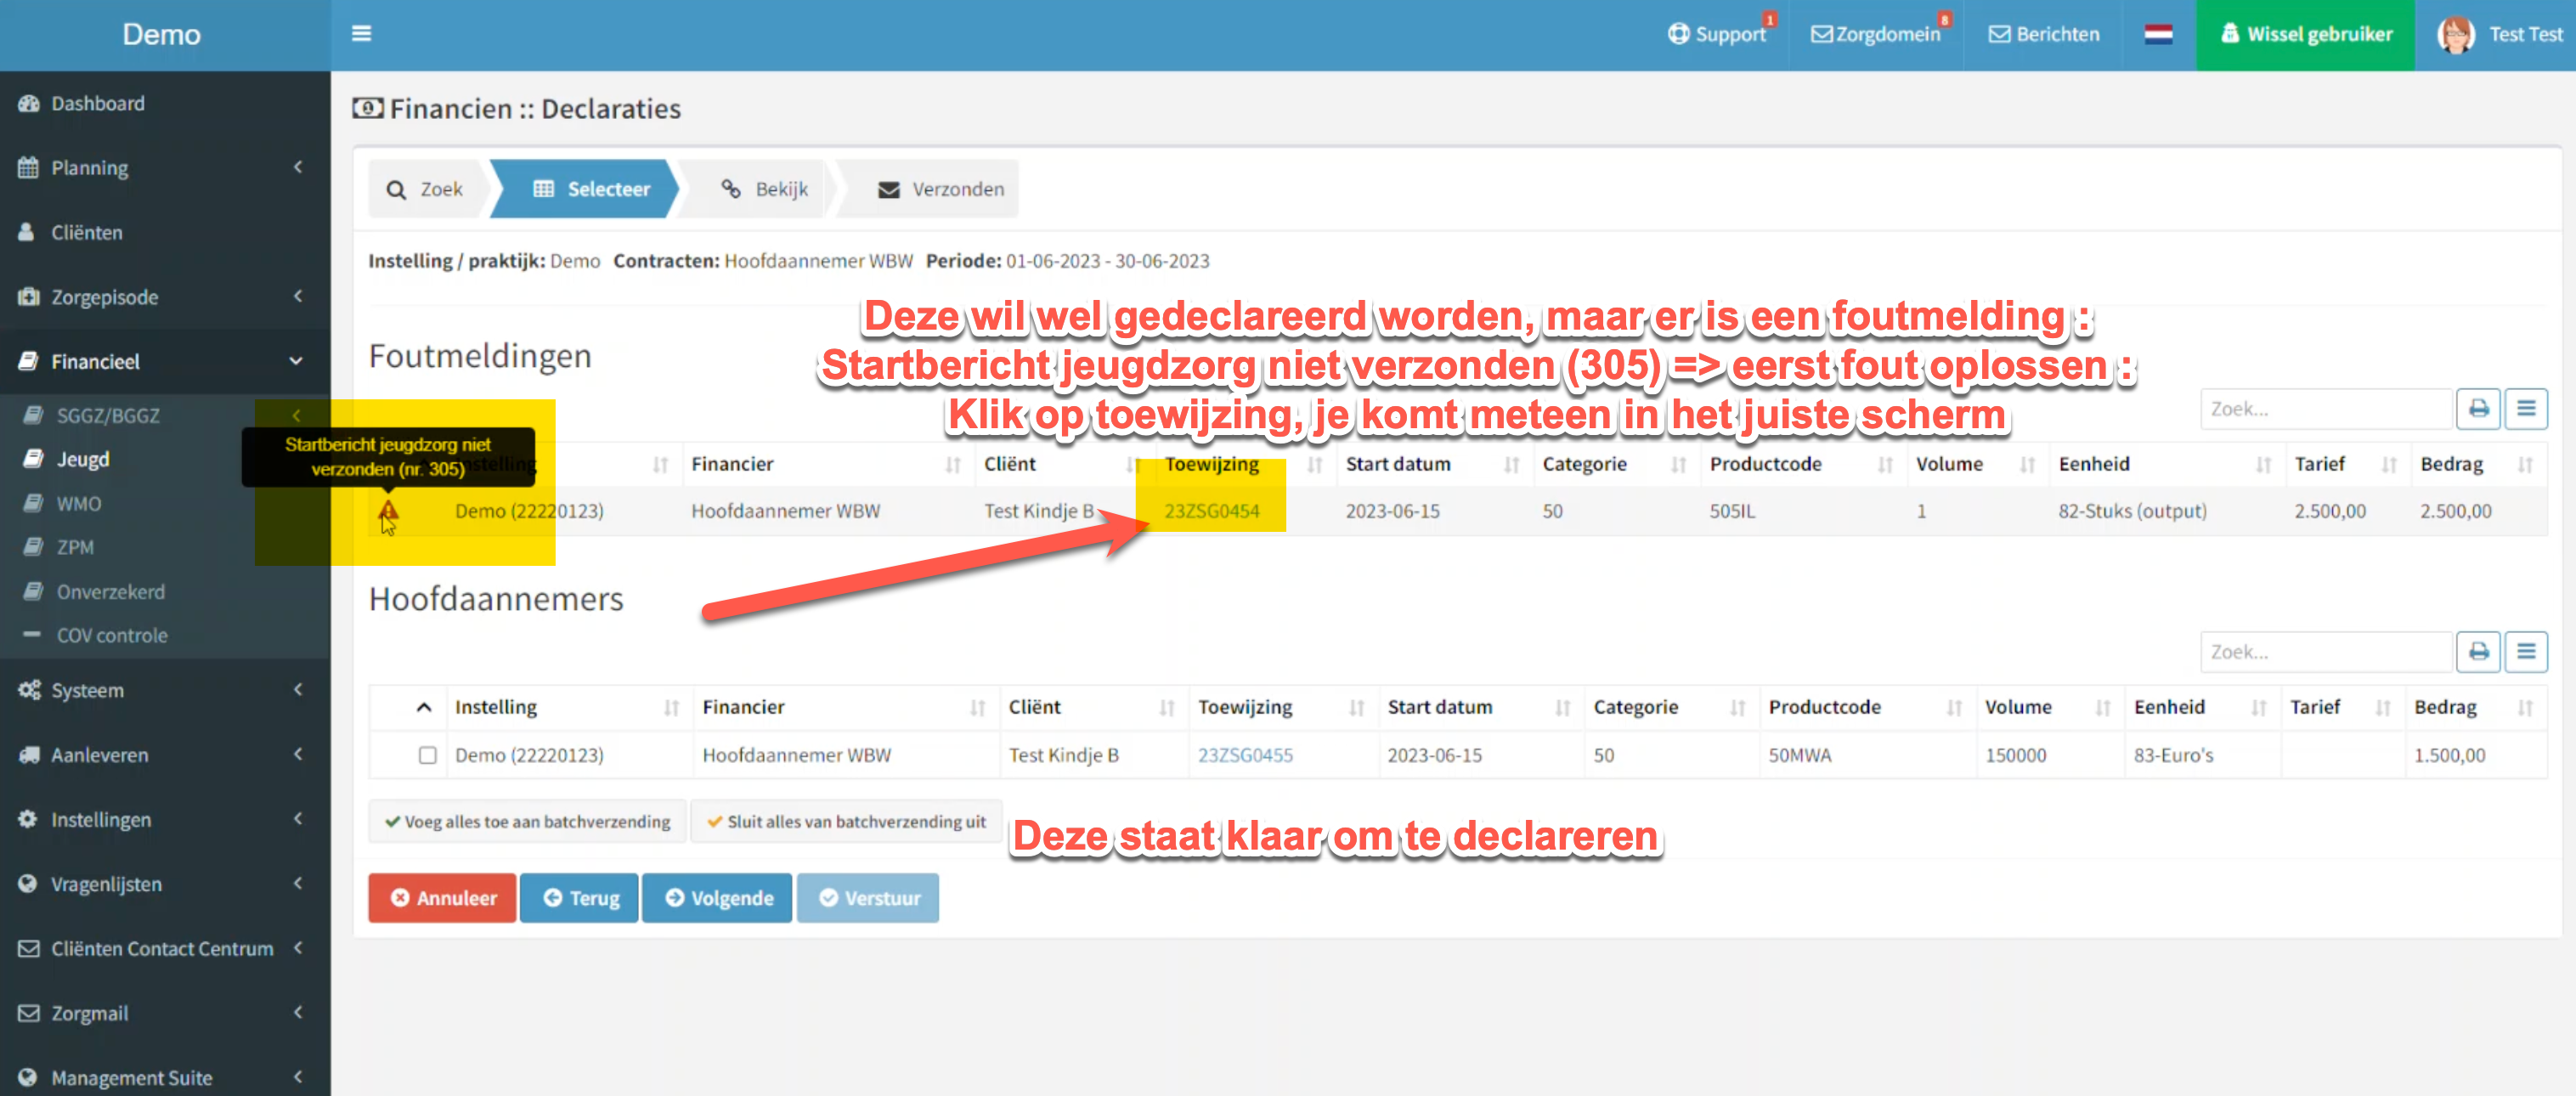Open toewijzing 23ZSG0455 link
2576x1096 pixels.
coord(1245,756)
